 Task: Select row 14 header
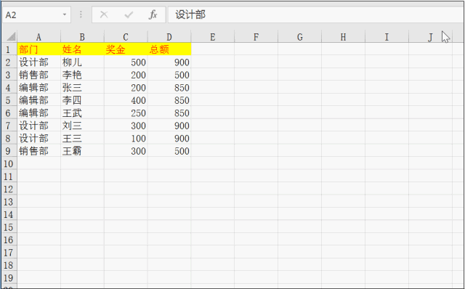tap(9, 214)
